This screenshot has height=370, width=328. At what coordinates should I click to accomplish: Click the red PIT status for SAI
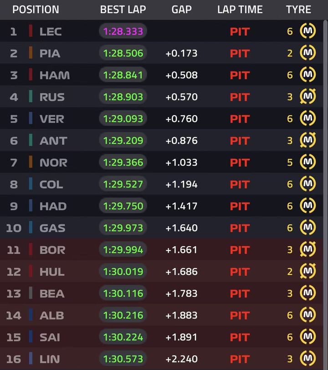(x=240, y=337)
